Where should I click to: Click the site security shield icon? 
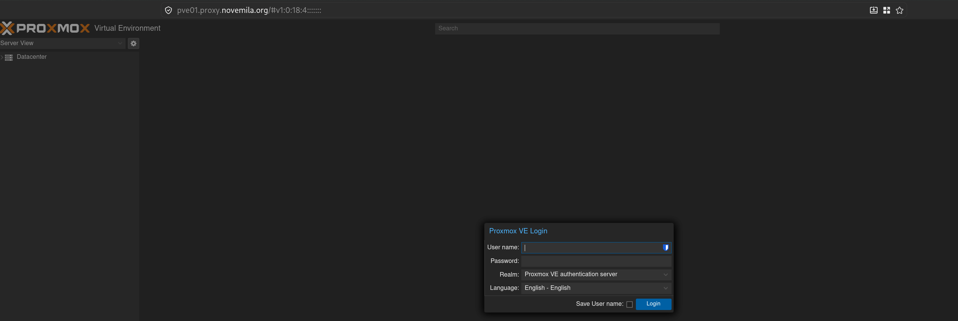pos(168,10)
